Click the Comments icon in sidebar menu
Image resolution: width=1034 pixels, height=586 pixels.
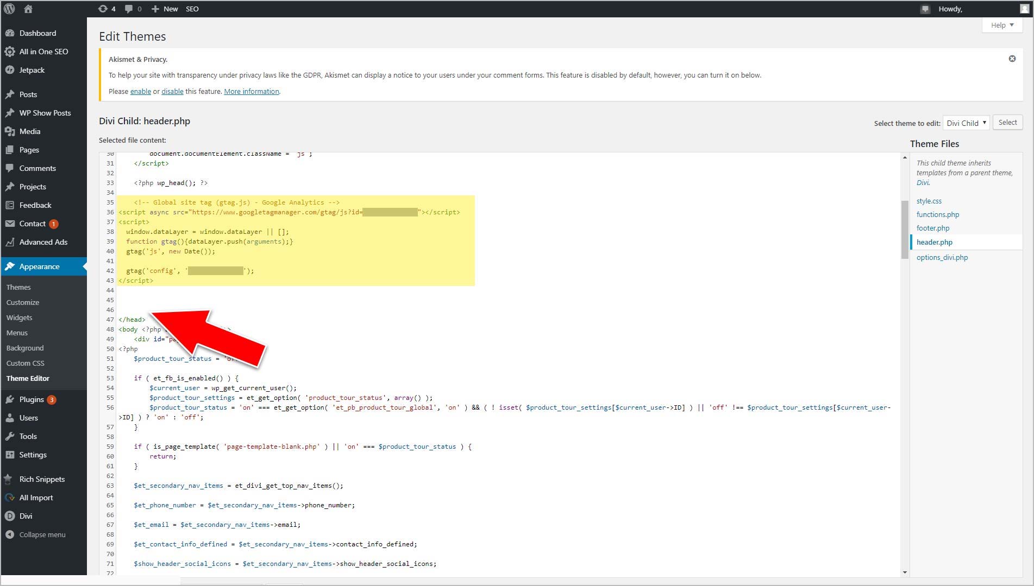[x=9, y=168]
